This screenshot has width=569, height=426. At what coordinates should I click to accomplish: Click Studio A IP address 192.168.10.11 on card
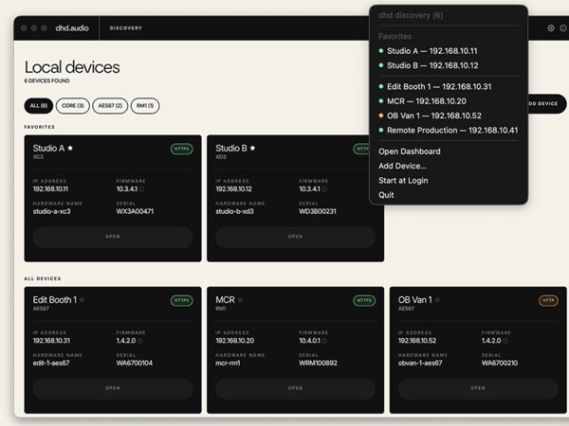click(x=50, y=189)
